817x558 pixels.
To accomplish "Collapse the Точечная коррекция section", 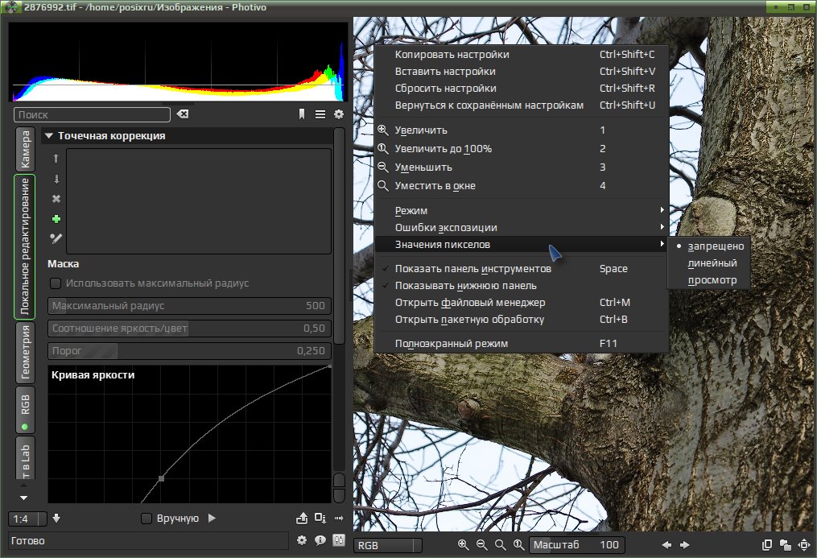I will (49, 136).
